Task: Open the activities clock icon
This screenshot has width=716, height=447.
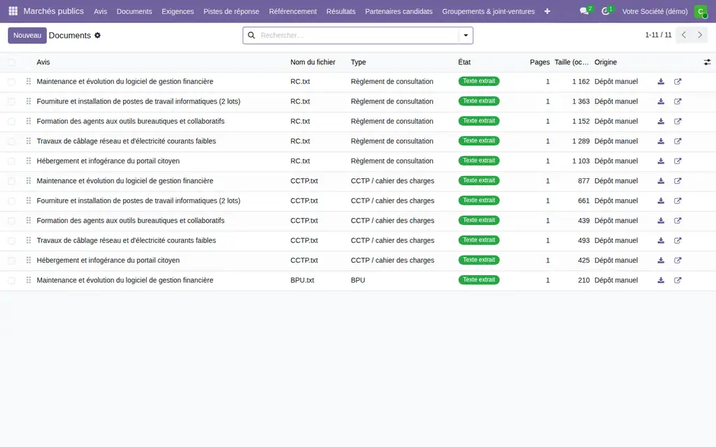Action: tap(606, 11)
